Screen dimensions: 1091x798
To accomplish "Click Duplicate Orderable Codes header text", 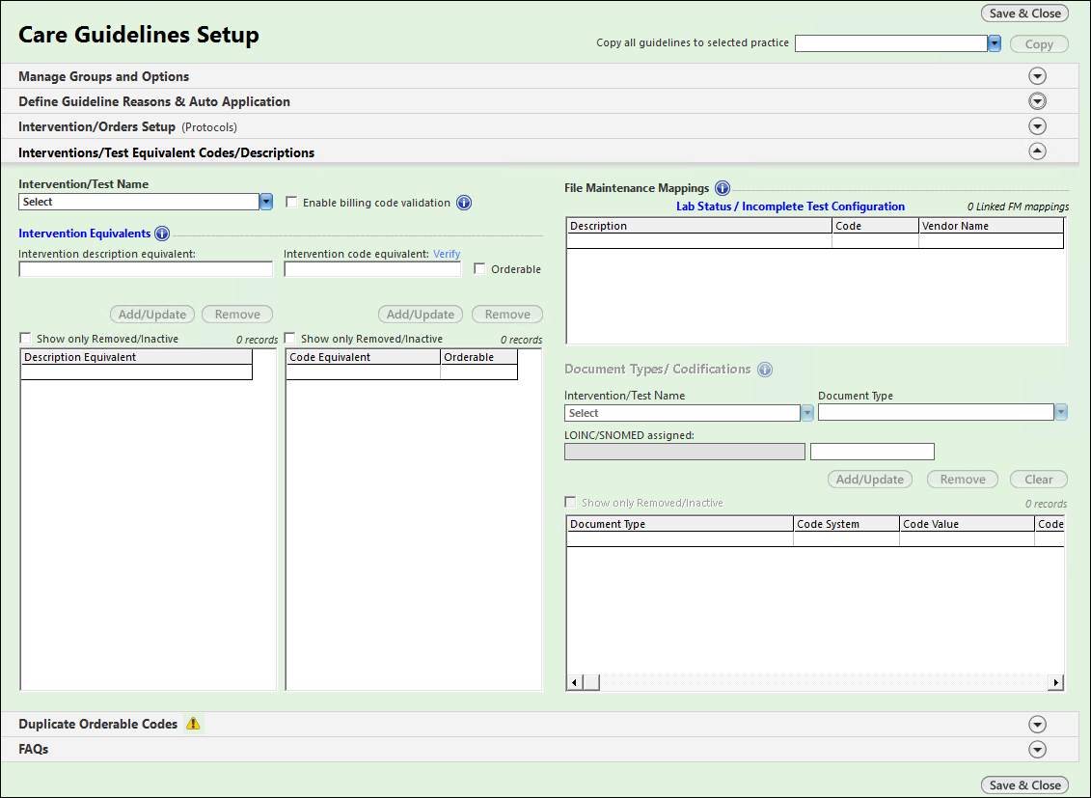I will (98, 725).
